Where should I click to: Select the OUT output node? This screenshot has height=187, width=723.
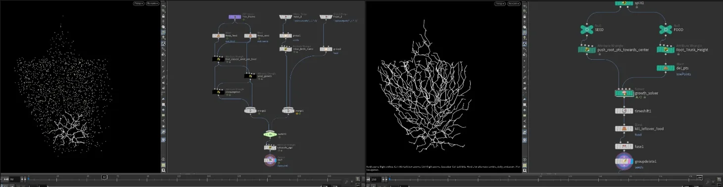[x=270, y=160]
